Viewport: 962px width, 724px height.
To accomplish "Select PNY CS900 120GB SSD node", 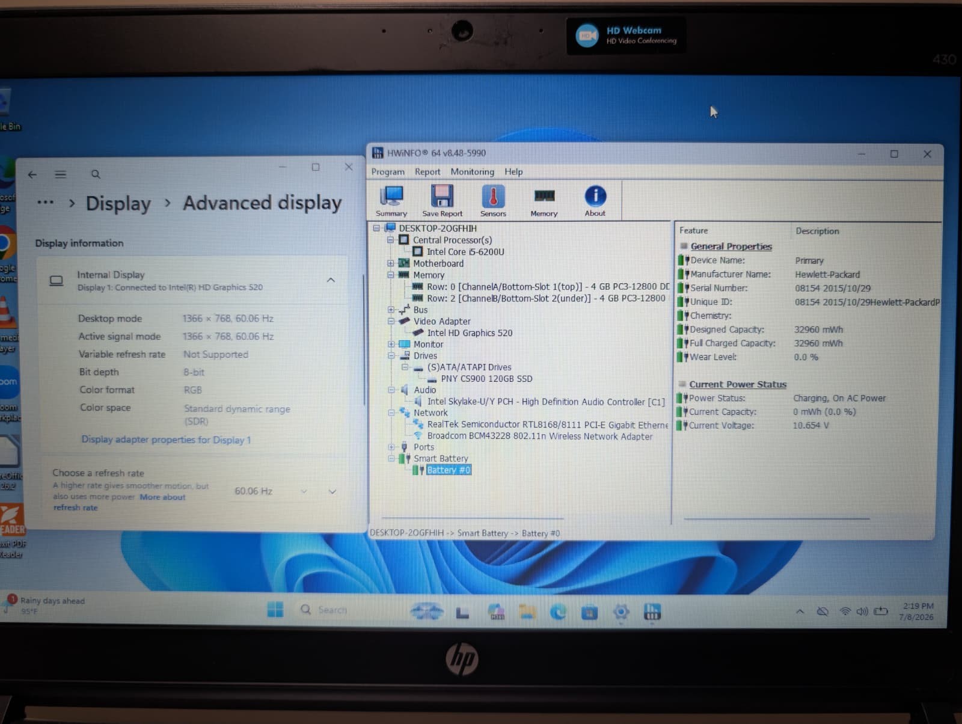I will click(486, 378).
